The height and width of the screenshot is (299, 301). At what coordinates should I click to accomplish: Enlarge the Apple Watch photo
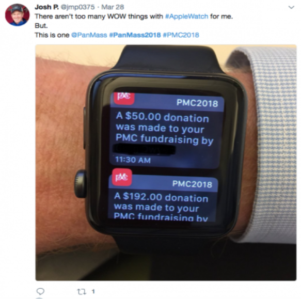(x=166, y=163)
